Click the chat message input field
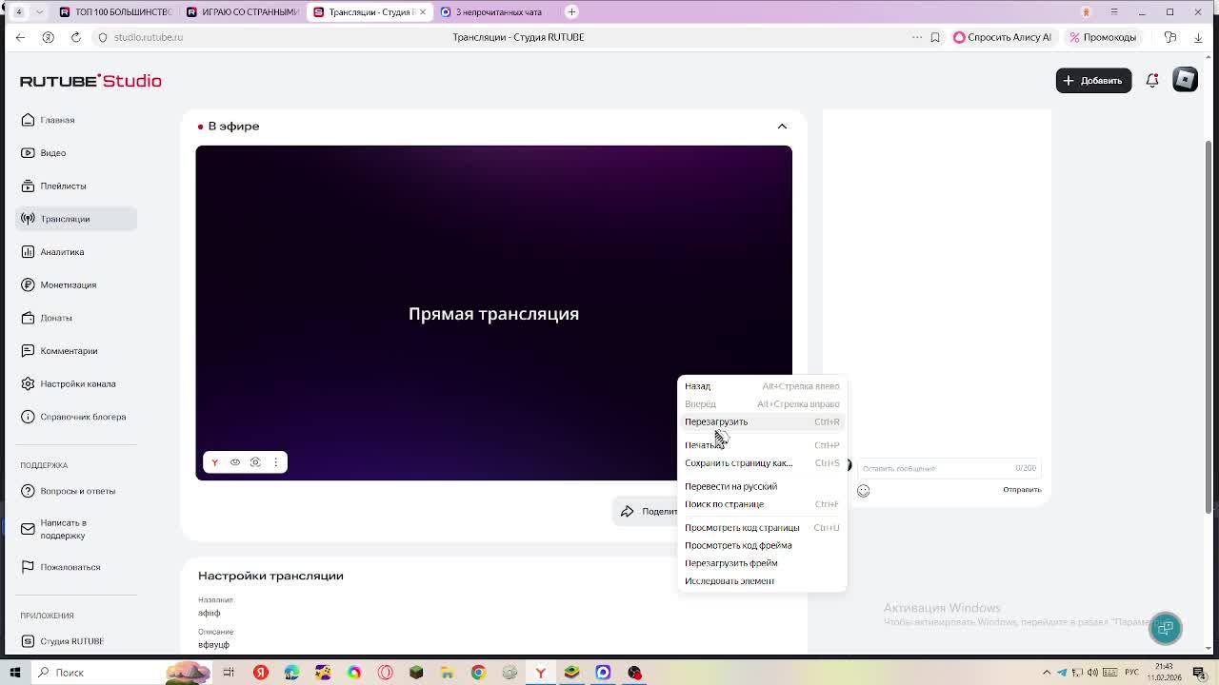 coord(948,468)
